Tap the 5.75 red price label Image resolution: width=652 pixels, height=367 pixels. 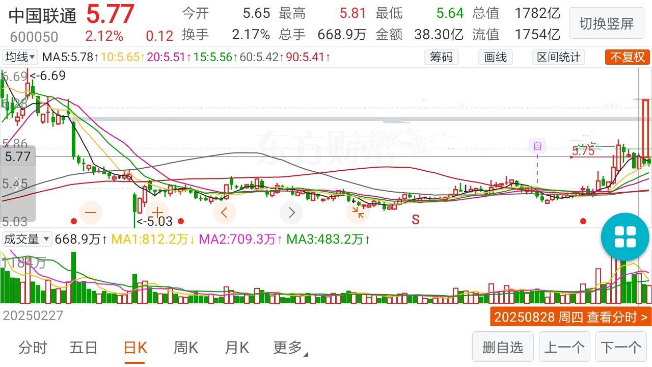(x=583, y=151)
